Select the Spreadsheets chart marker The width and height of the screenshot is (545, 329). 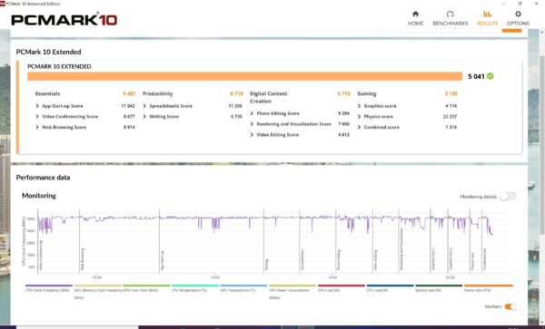pos(302,259)
